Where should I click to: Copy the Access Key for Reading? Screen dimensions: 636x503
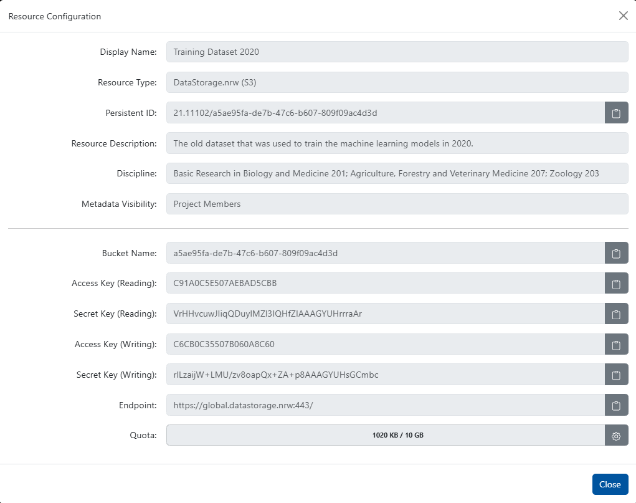(616, 283)
